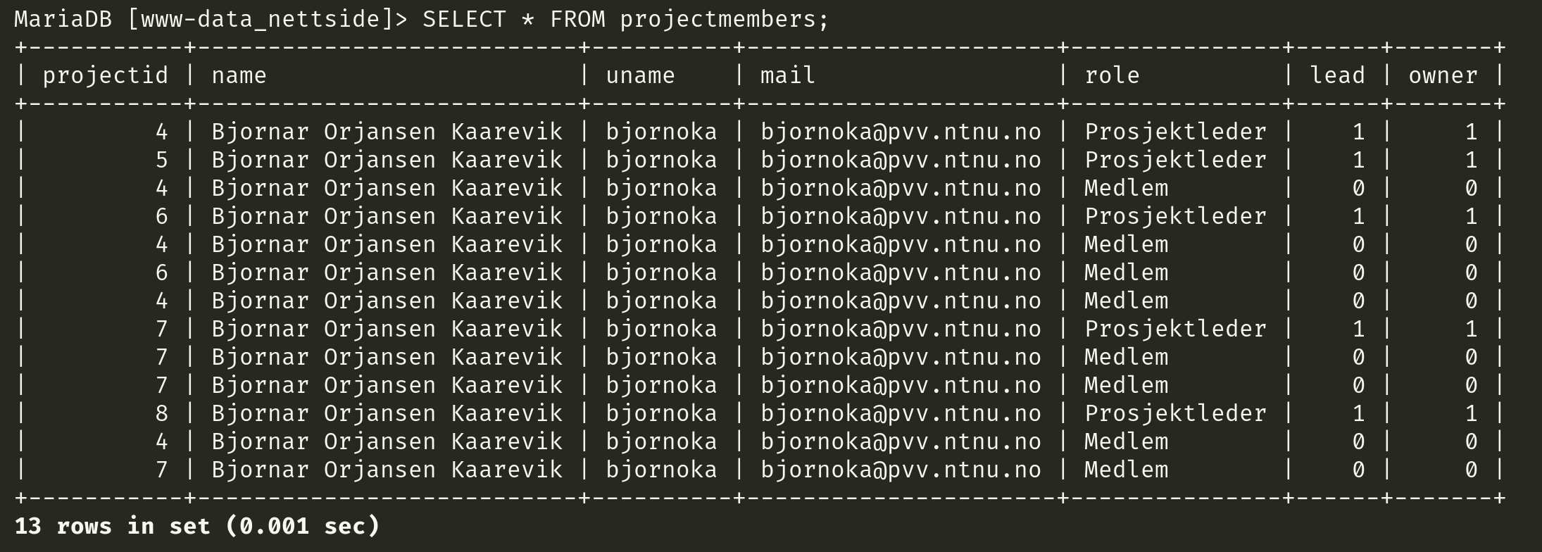Click the SELECT keyword in the query
This screenshot has height=552, width=1542.
(x=464, y=19)
